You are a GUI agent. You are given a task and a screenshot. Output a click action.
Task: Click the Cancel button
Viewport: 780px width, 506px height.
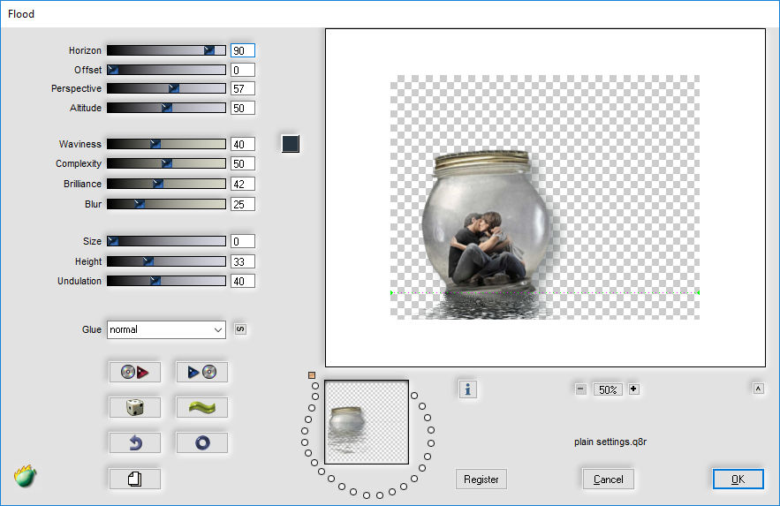(x=608, y=480)
